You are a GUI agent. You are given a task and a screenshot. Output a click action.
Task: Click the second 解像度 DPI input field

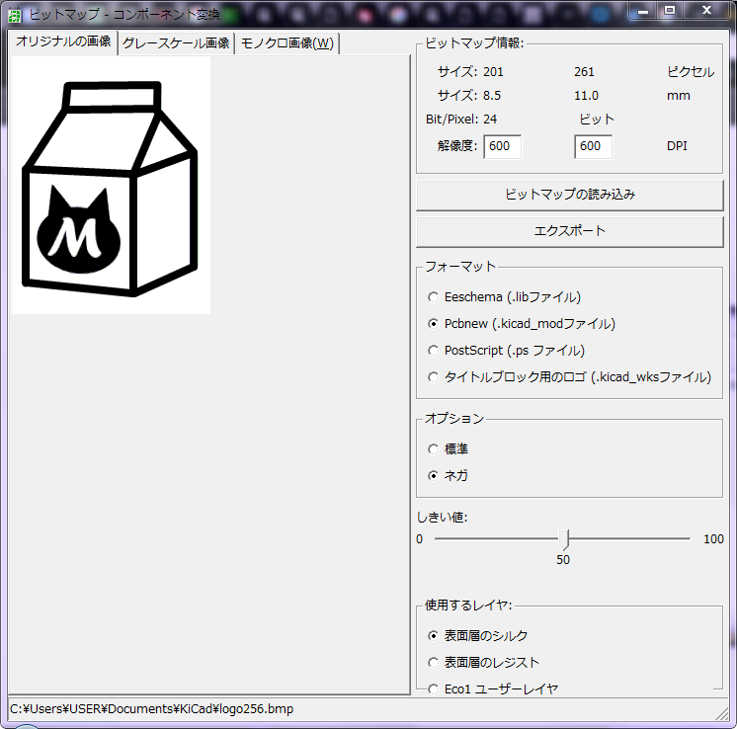coord(593,146)
